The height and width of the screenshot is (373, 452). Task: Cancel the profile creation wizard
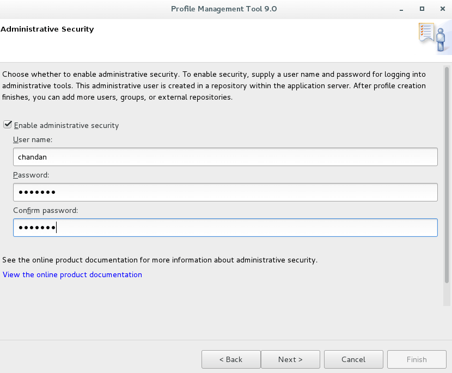[x=353, y=359]
